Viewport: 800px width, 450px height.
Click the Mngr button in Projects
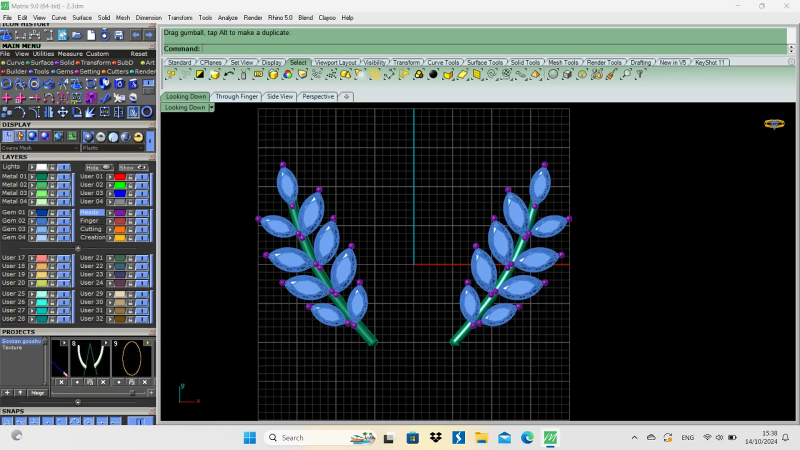tap(37, 393)
